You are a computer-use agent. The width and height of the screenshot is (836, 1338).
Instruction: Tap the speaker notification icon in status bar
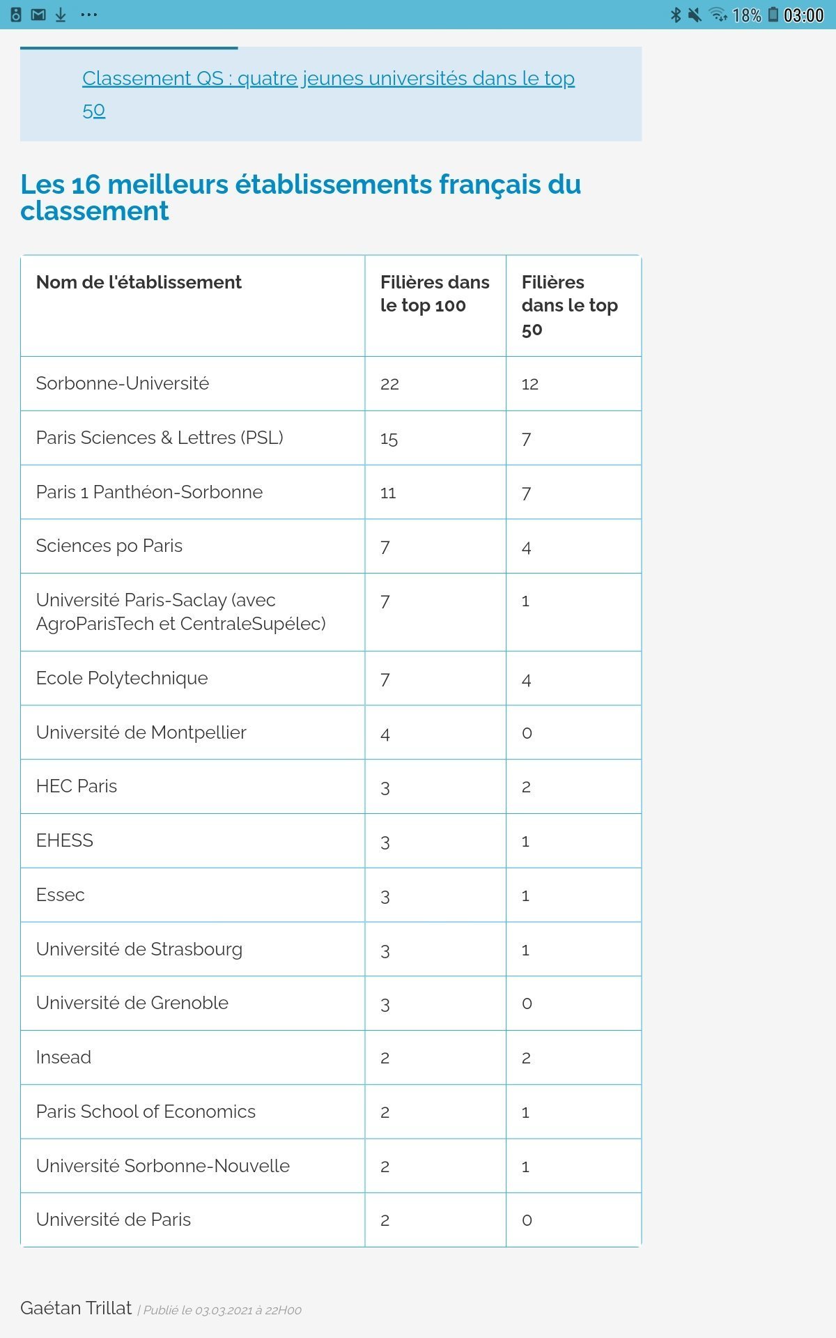[16, 15]
